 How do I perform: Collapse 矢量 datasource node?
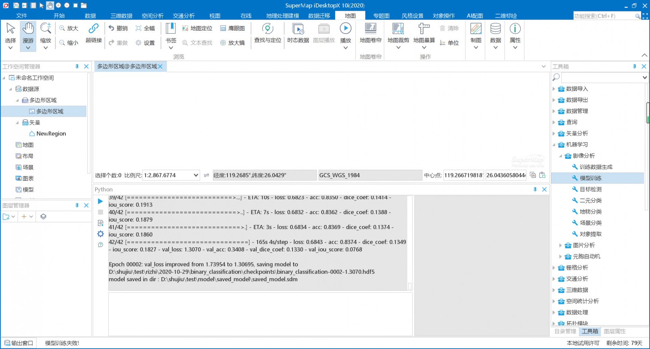[x=17, y=123]
